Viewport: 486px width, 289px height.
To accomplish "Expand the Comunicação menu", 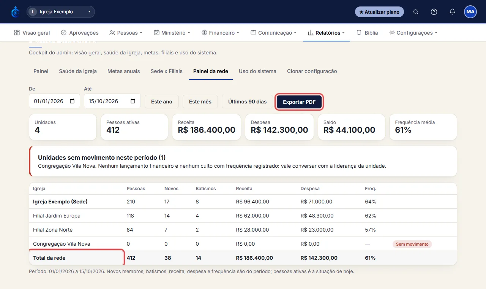I will tap(273, 33).
